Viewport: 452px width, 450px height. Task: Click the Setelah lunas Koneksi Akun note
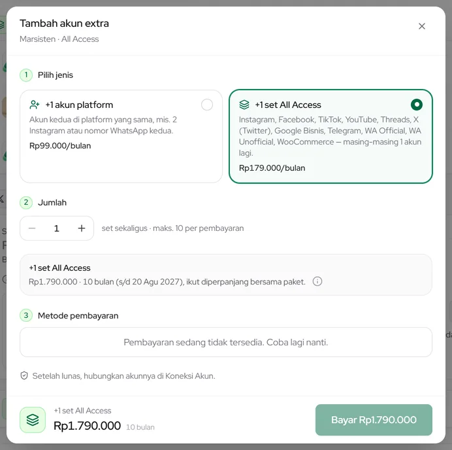tap(123, 376)
